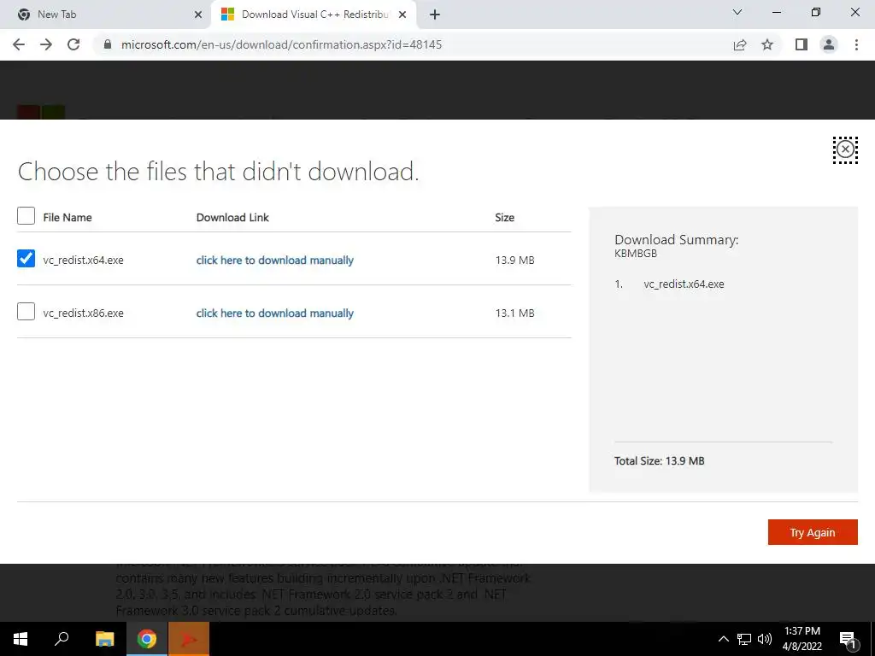The height and width of the screenshot is (656, 875).
Task: Click the vc_redist.x64.exe file name in the table
Action: 83,260
